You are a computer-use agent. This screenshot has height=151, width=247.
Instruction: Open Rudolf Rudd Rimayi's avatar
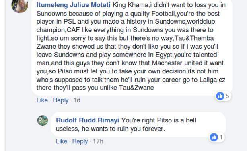coord(43,120)
